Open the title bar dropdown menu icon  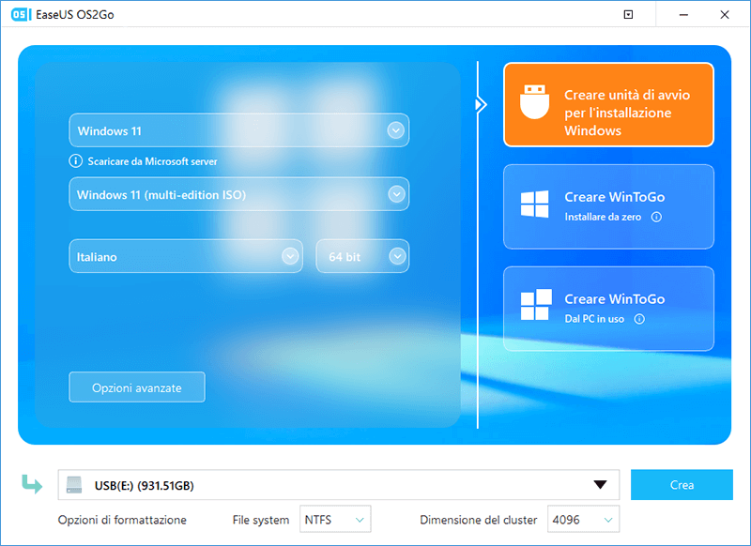[628, 15]
